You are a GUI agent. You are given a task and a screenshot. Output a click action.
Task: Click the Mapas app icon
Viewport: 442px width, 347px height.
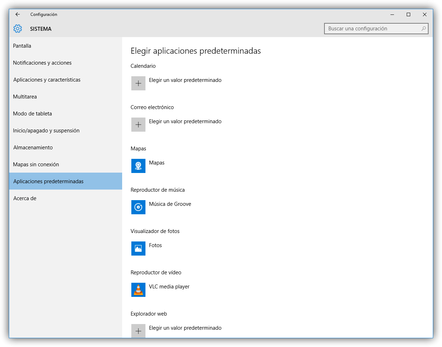[138, 166]
